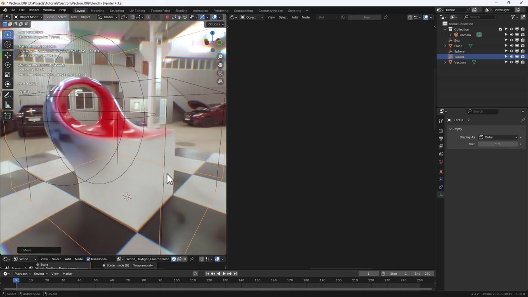Toggle the Use Nodes checkbox
This screenshot has height=297, width=528.
coord(97,259)
